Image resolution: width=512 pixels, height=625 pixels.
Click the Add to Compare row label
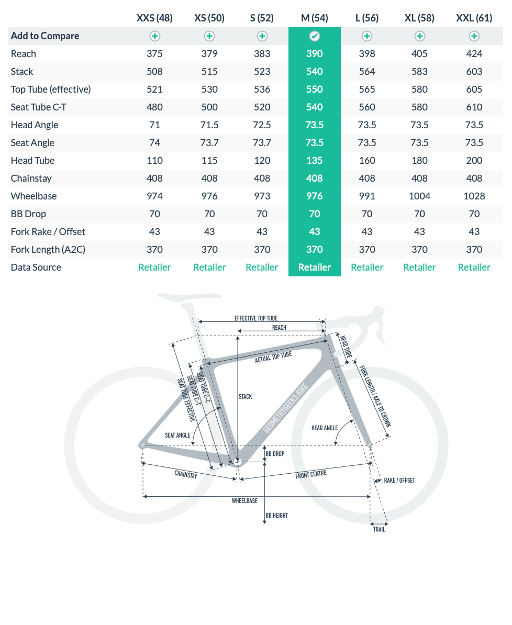[45, 36]
